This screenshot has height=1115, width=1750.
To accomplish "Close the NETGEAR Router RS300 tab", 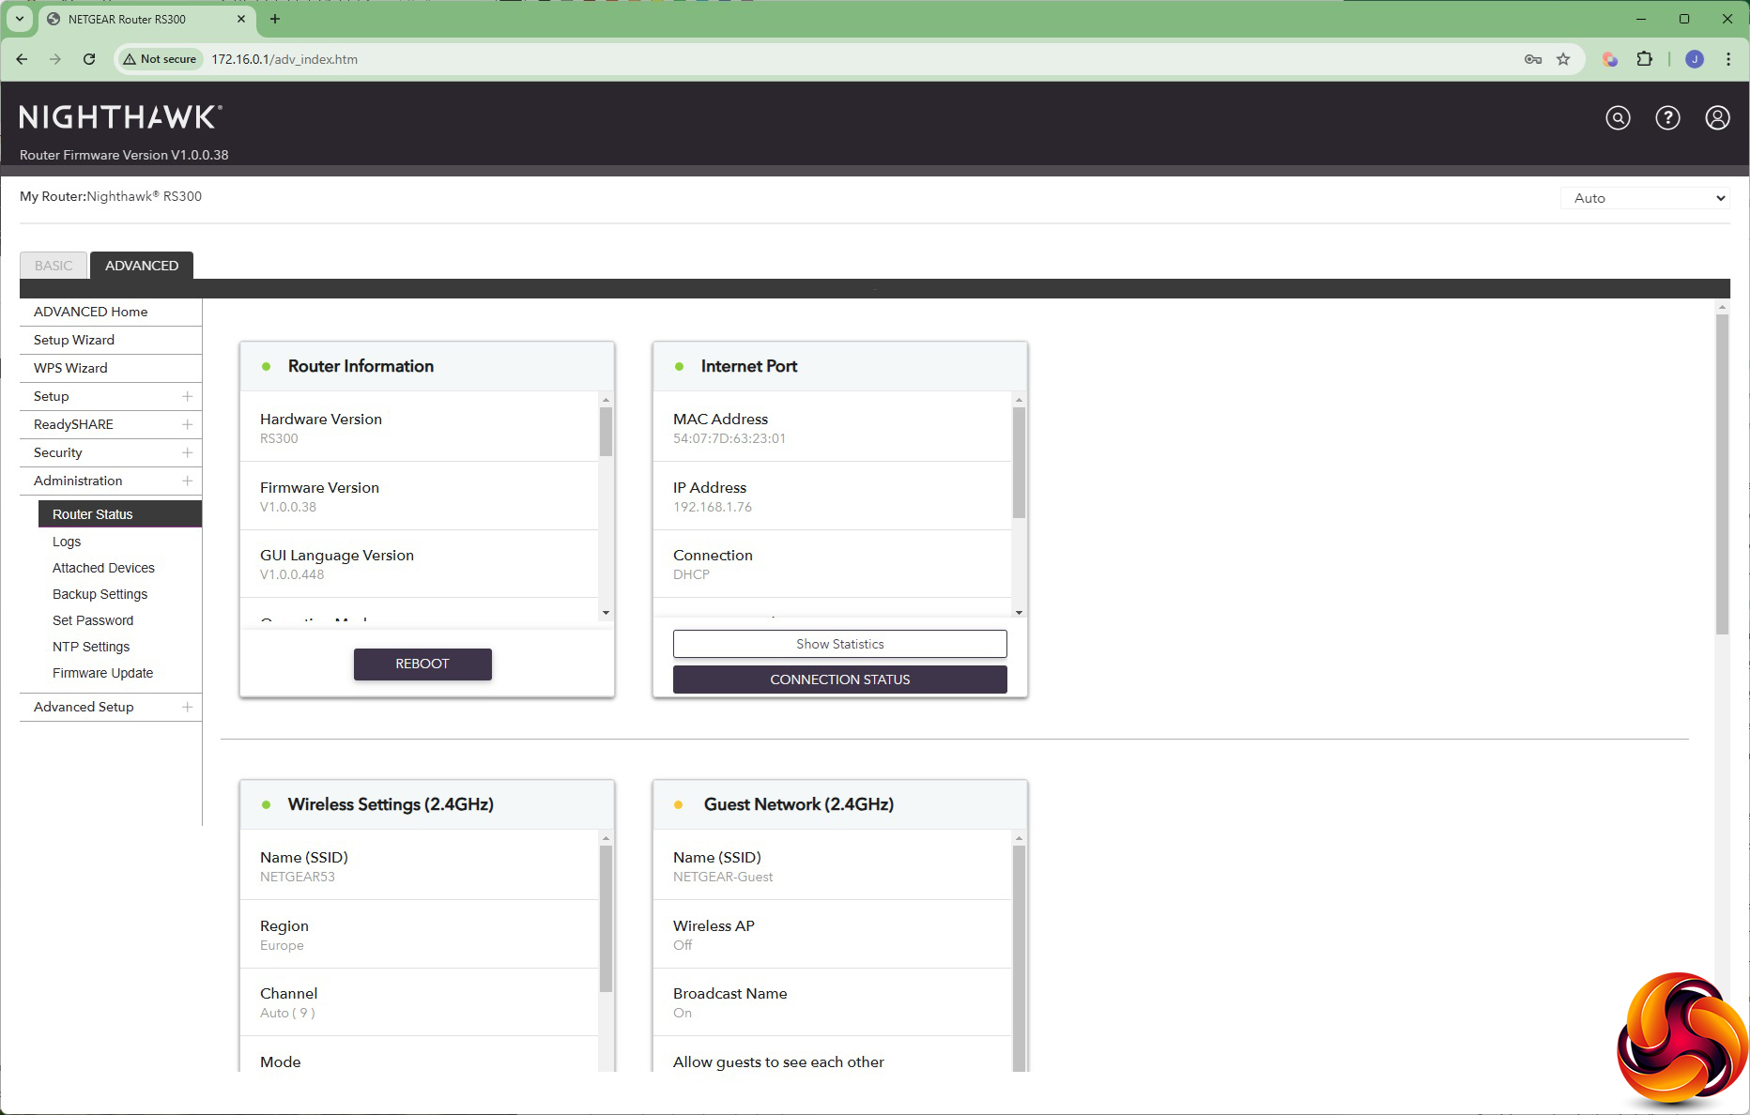I will pos(241,19).
